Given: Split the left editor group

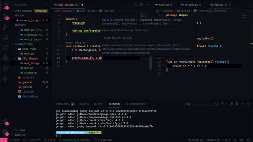Looking at the screenshot, I should pyautogui.click(x=142, y=5).
